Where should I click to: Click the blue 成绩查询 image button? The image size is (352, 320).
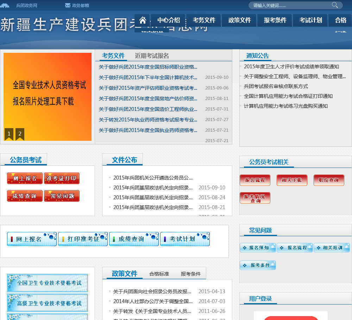point(134,239)
